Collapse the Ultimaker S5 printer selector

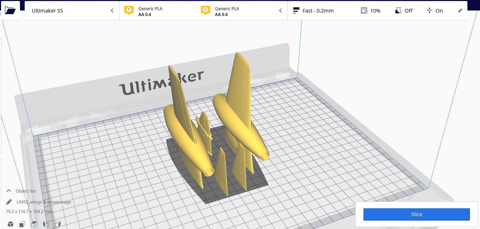pyautogui.click(x=112, y=11)
